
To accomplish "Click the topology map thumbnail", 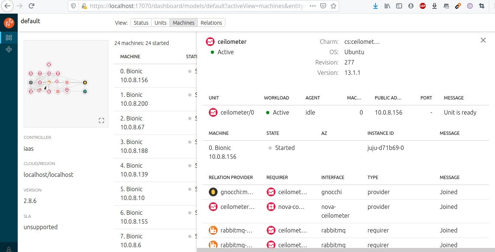I will pyautogui.click(x=66, y=84).
